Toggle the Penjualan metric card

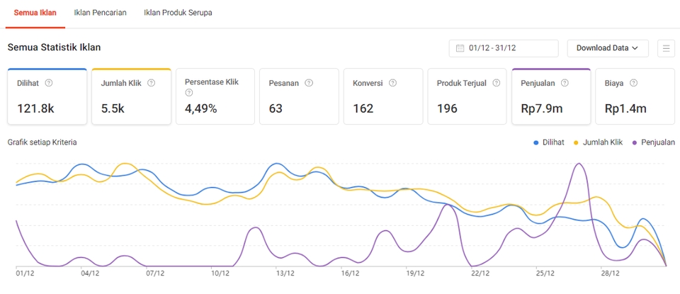(x=551, y=96)
